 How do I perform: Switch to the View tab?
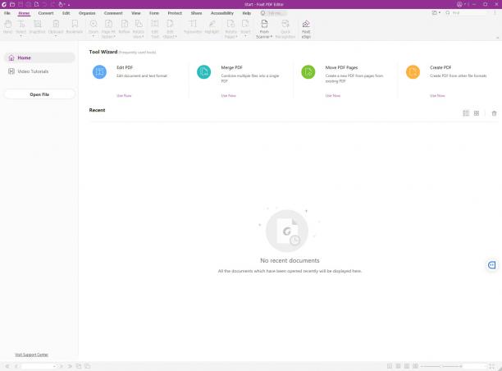136,13
